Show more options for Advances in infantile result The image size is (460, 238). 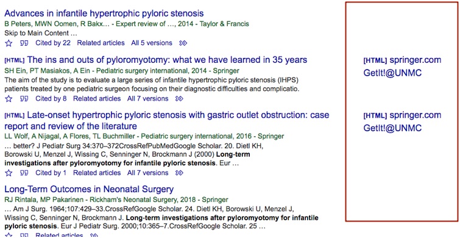click(183, 43)
